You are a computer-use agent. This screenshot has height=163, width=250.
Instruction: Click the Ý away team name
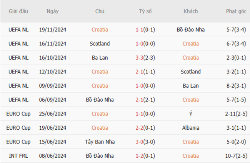pyautogui.click(x=190, y=114)
